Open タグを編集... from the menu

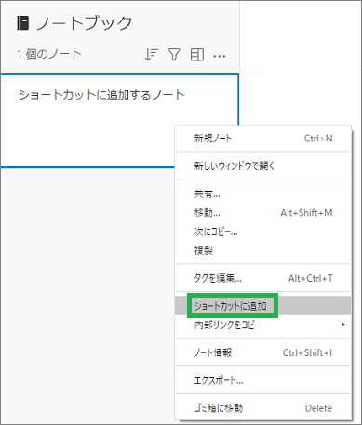coord(263,278)
